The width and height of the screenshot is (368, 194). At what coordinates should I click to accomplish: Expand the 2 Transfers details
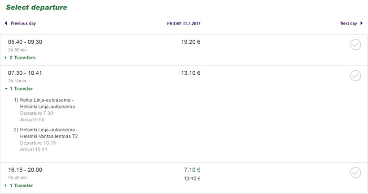pos(22,58)
